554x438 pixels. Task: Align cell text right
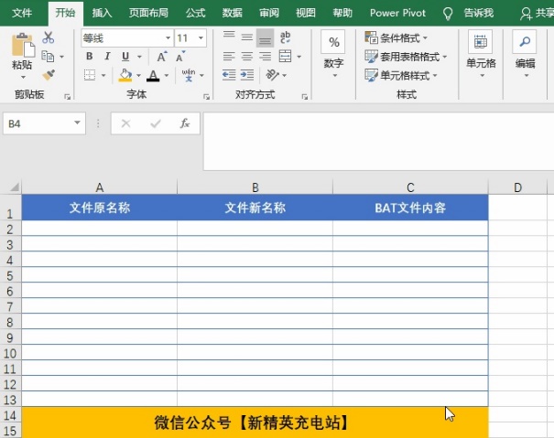265,56
